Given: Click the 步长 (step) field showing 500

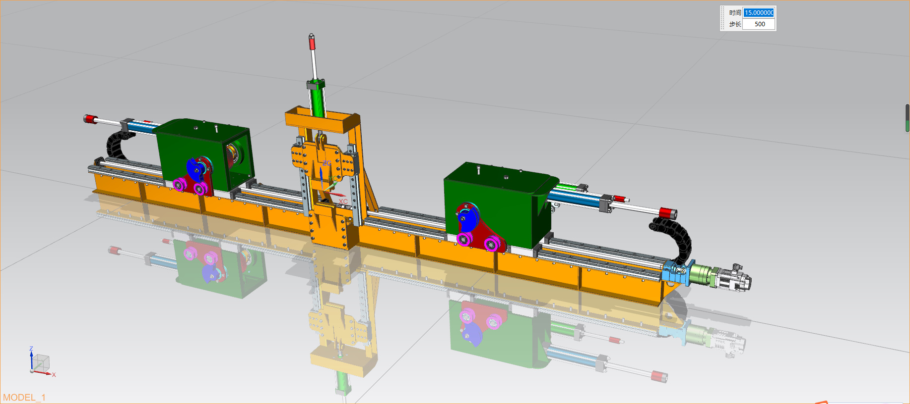Looking at the screenshot, I should point(759,24).
